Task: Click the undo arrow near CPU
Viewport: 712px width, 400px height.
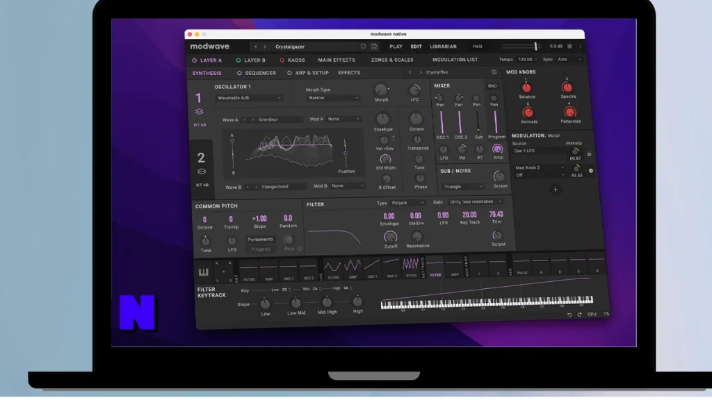Action: coord(569,315)
